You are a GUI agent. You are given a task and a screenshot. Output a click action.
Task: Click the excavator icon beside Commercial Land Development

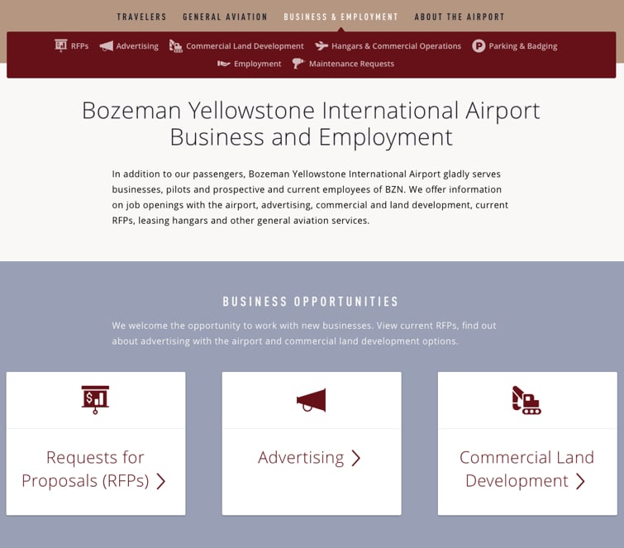click(x=175, y=46)
